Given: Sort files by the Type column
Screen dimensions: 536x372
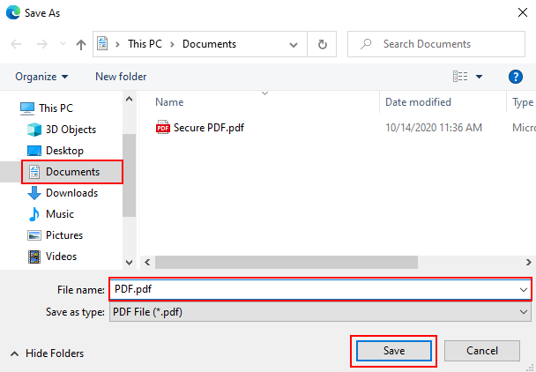Looking at the screenshot, I should coord(521,102).
